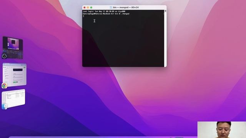246x138 pixels.
Task: Click the scroll marker at Terminal top-right
Action: [165, 11]
